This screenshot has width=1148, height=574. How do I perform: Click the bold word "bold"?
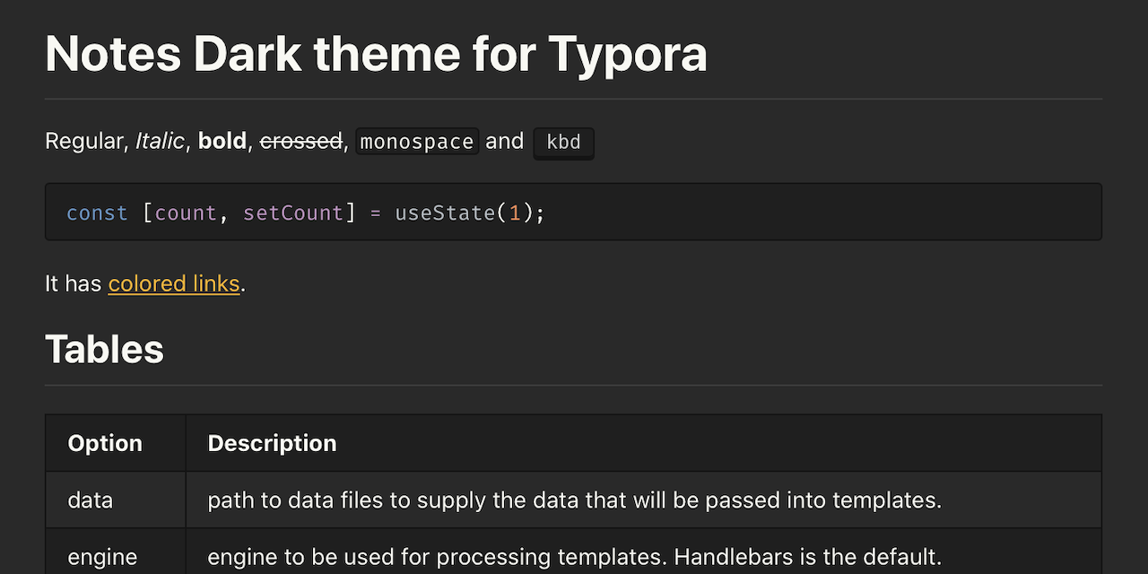222,142
